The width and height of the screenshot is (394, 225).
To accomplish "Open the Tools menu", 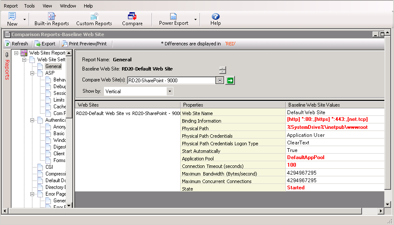I will click(x=29, y=6).
